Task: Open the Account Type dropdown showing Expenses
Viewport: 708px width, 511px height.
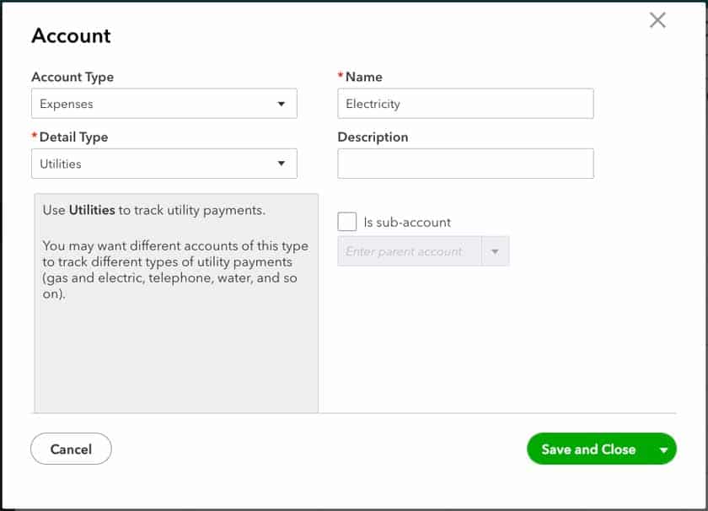Action: [164, 103]
